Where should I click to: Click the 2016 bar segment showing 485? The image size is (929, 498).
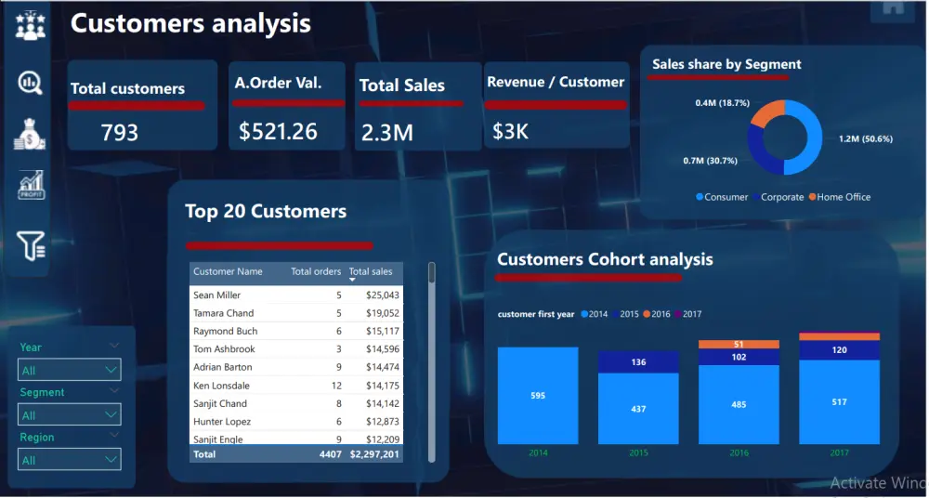click(739, 404)
